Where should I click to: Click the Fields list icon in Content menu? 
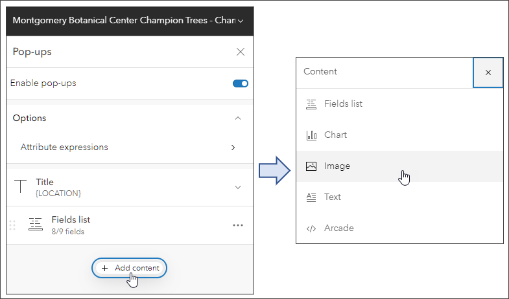pos(311,104)
